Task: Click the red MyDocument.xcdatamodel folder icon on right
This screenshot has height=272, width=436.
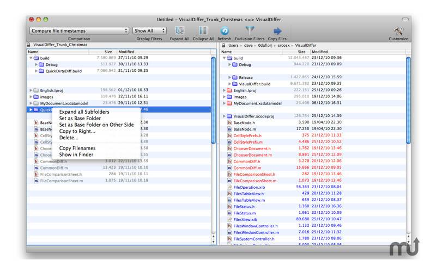Action: point(229,103)
